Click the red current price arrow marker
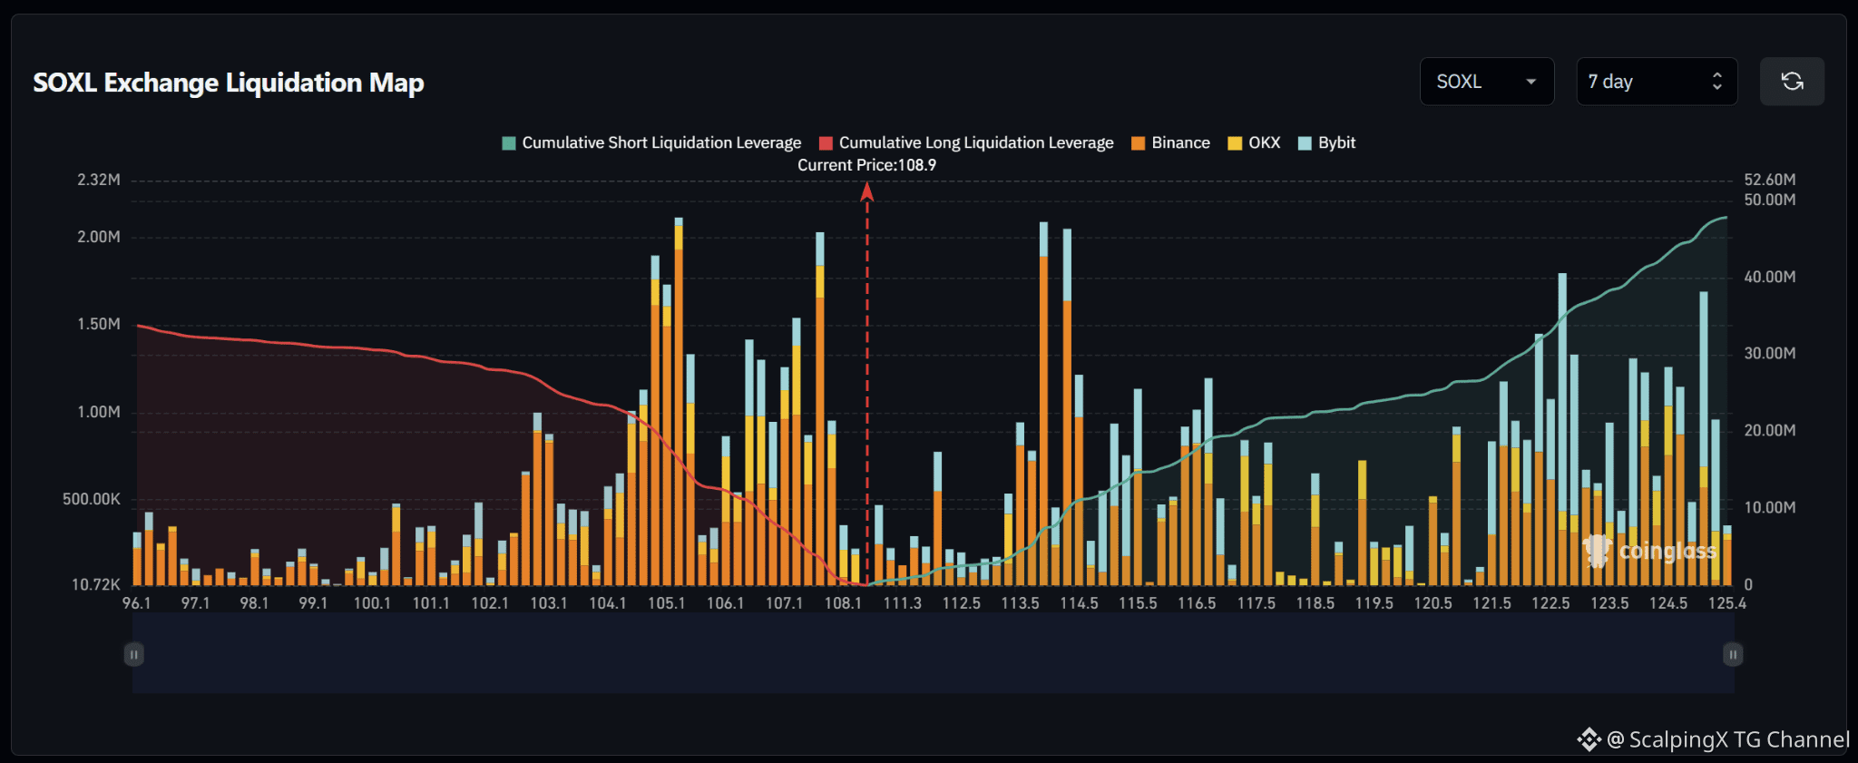The height and width of the screenshot is (763, 1858). [x=866, y=191]
